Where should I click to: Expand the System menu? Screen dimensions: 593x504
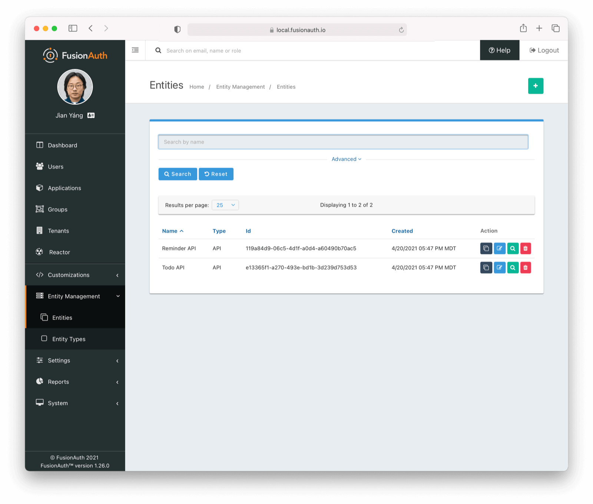tap(75, 403)
